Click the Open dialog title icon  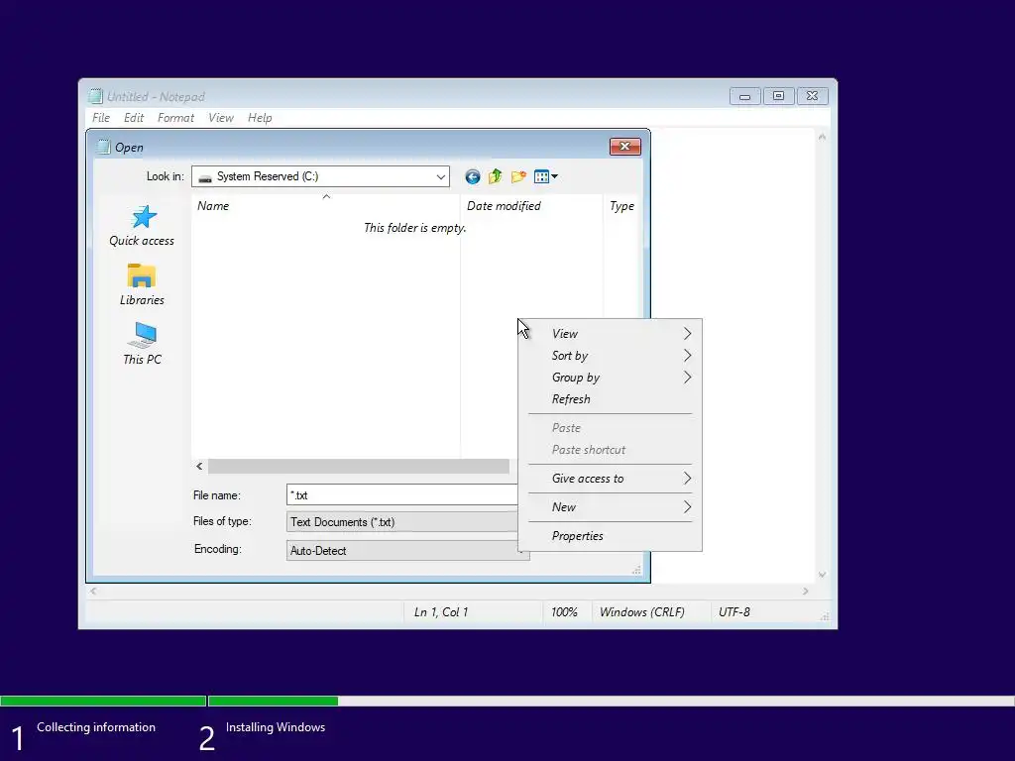coord(103,147)
